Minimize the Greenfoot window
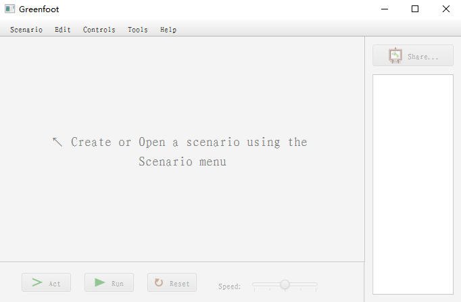The height and width of the screenshot is (302, 461). 385,9
